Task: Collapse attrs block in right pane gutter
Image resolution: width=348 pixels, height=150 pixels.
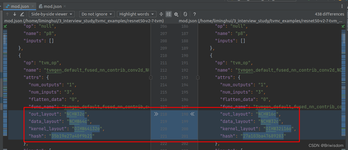Action: pyautogui.click(x=198, y=77)
